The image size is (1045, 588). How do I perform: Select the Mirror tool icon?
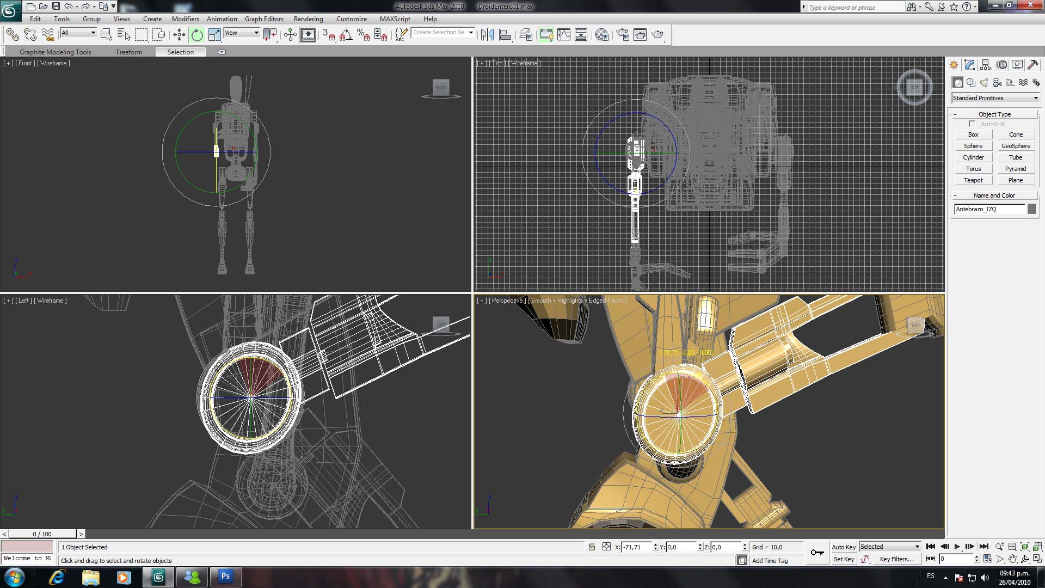click(x=487, y=35)
